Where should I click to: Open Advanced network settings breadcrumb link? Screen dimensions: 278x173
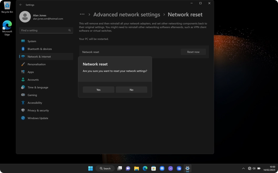[127, 14]
